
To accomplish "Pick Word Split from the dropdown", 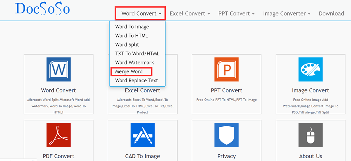I will 127,44.
